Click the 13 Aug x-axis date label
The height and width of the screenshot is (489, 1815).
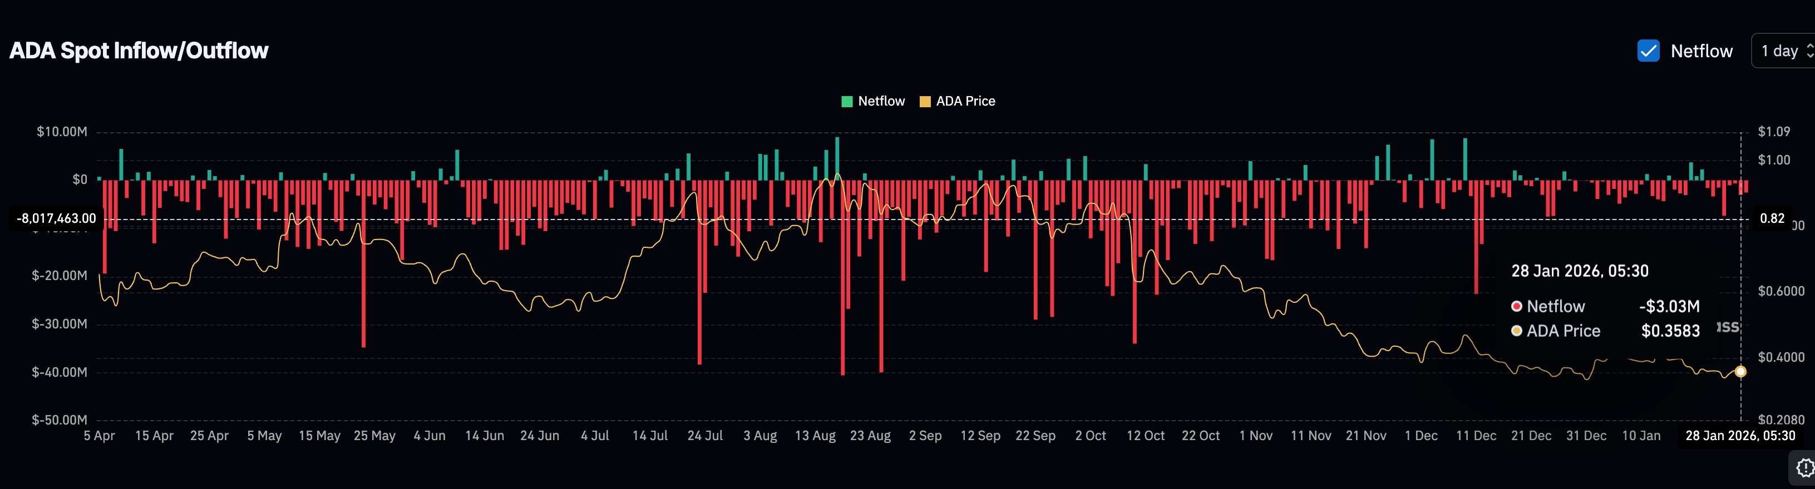click(815, 436)
